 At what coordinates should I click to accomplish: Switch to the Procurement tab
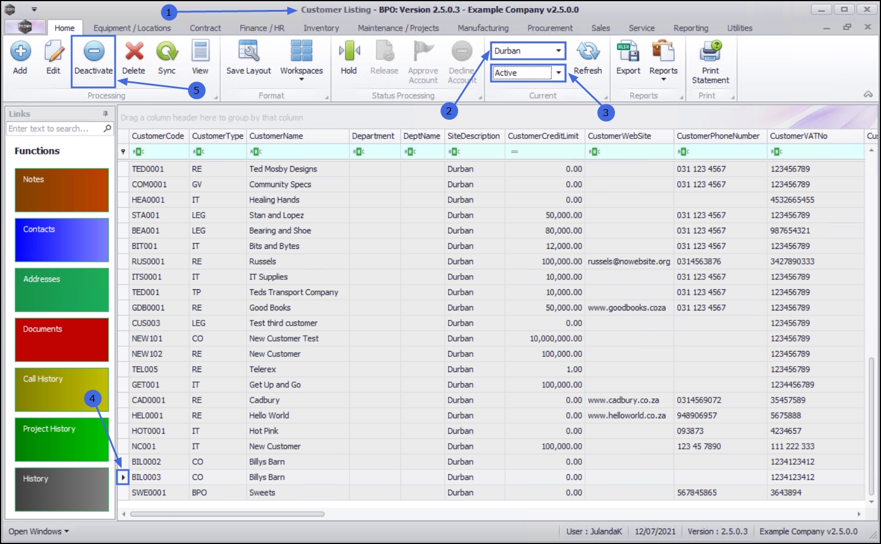tap(550, 28)
